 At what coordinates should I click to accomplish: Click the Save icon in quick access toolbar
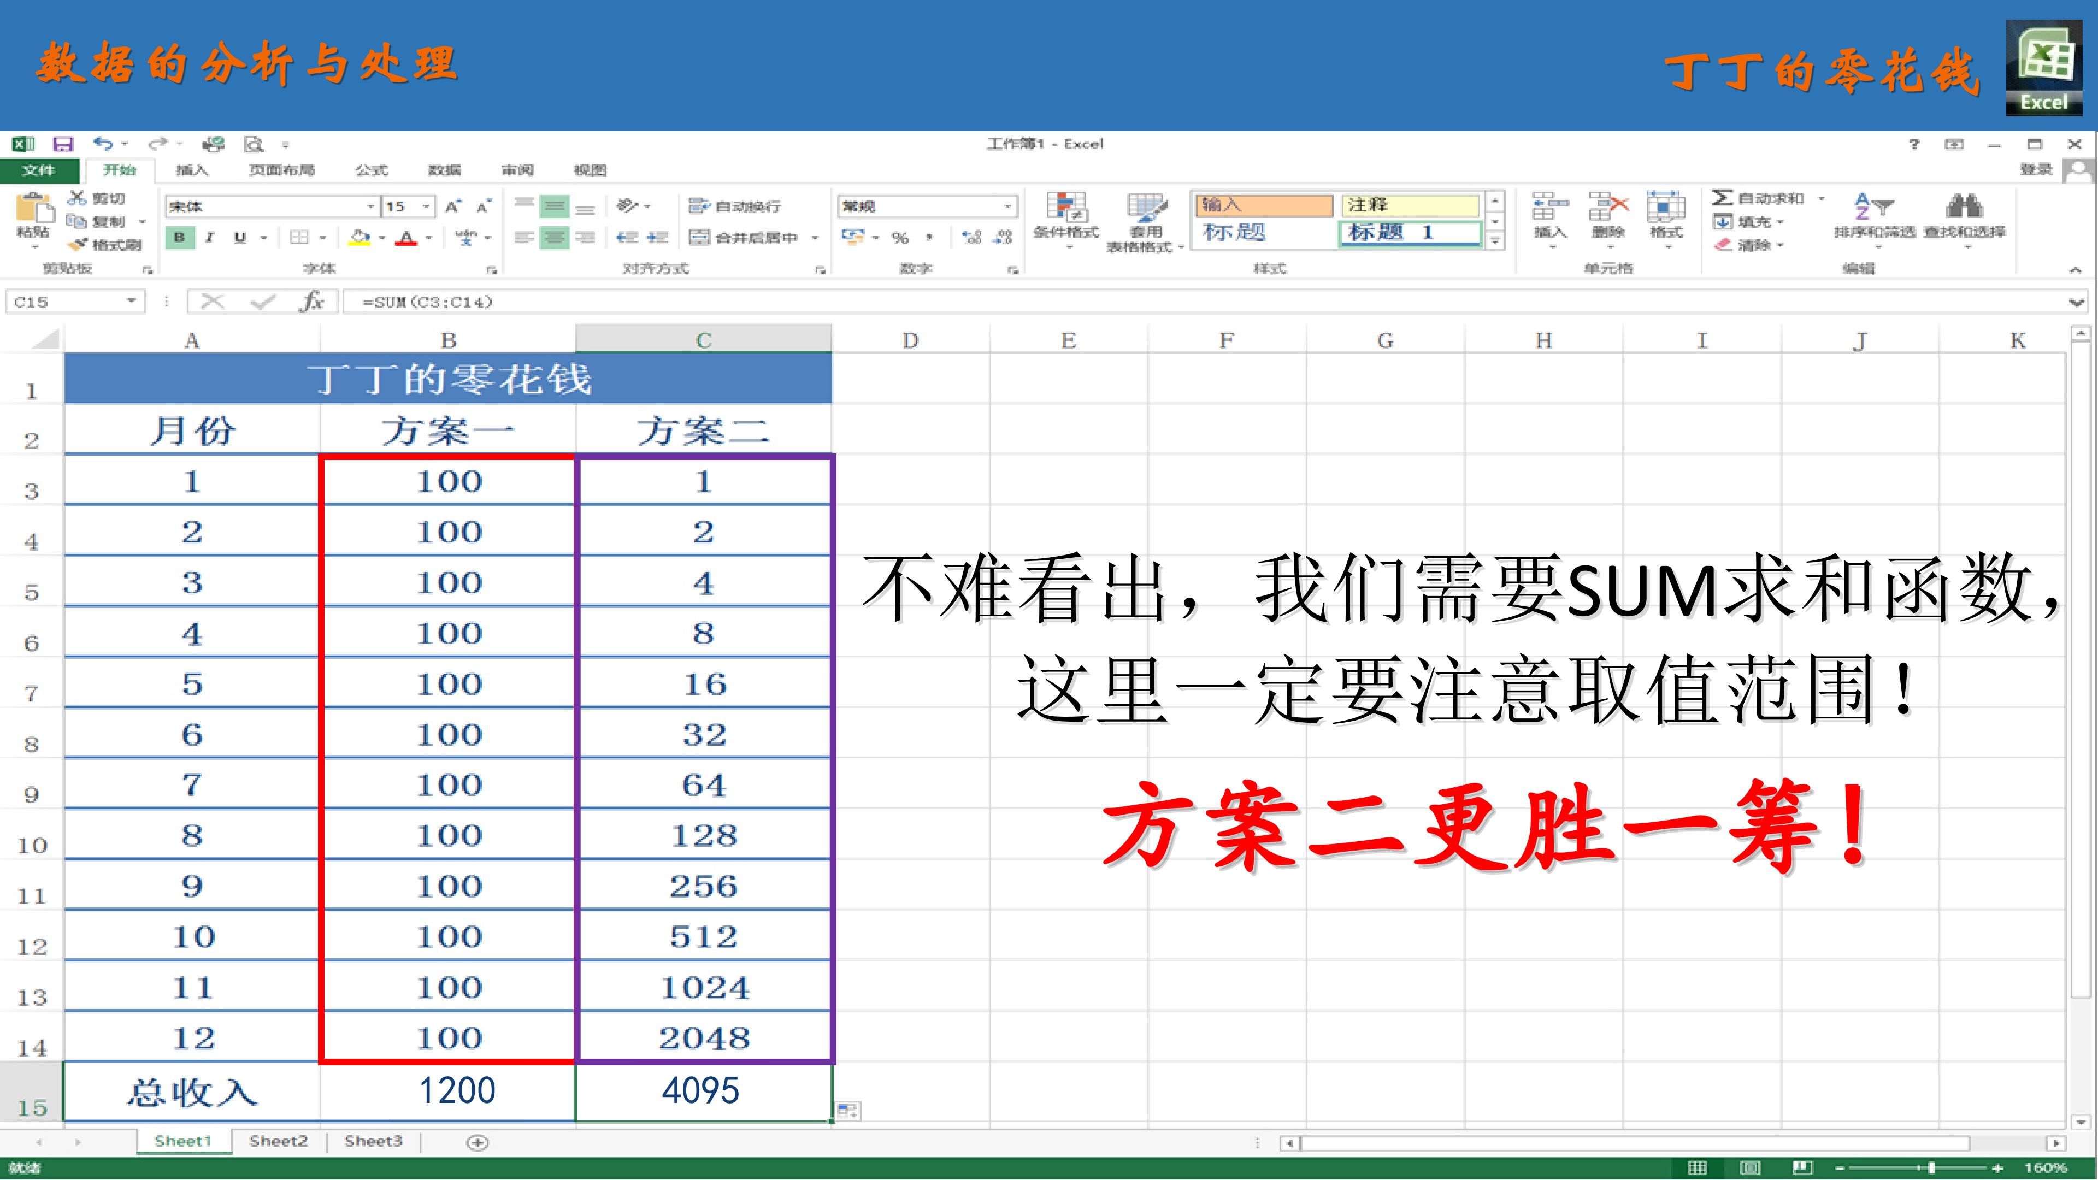63,144
